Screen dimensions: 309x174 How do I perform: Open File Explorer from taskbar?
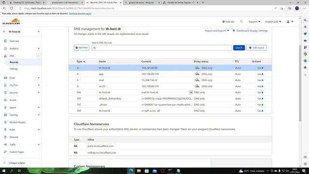click(x=139, y=171)
